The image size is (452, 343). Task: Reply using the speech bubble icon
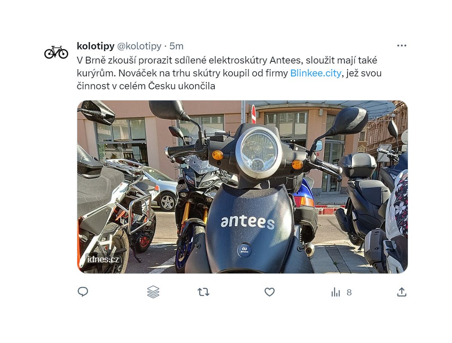click(x=83, y=291)
